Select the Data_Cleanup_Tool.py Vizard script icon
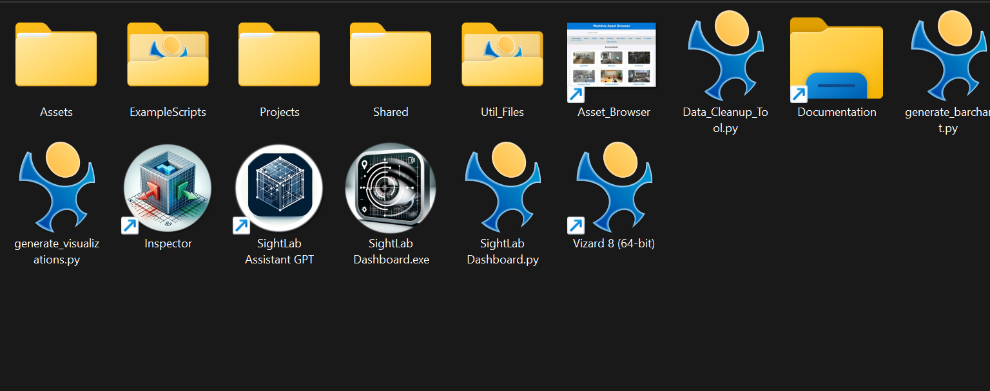The image size is (990, 391). (726, 57)
